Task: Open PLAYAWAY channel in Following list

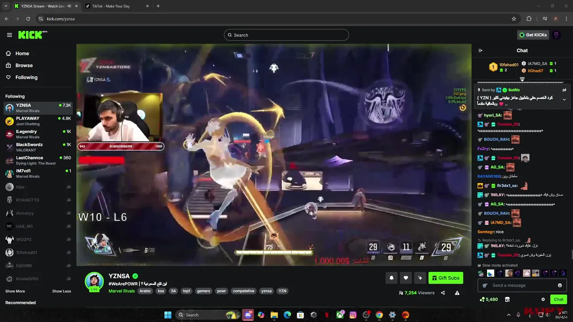Action: point(38,121)
